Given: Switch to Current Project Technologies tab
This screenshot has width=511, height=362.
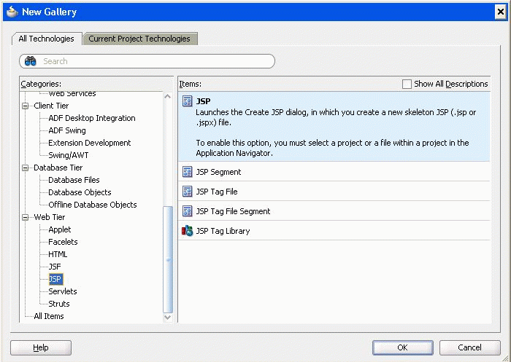Looking at the screenshot, I should [139, 39].
